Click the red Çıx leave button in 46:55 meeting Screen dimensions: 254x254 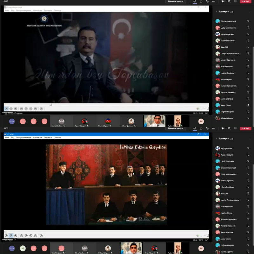[x=245, y=128]
